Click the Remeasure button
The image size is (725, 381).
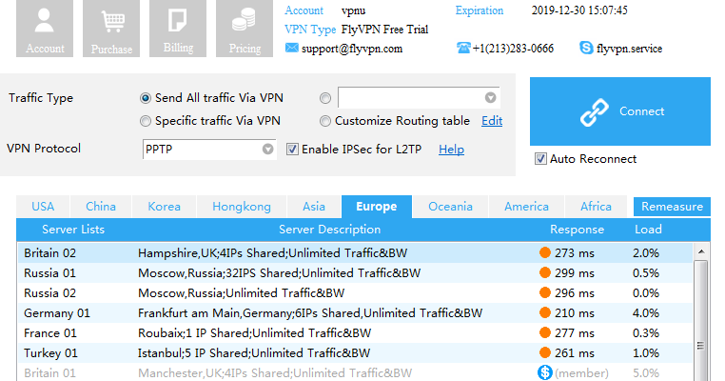pyautogui.click(x=672, y=207)
